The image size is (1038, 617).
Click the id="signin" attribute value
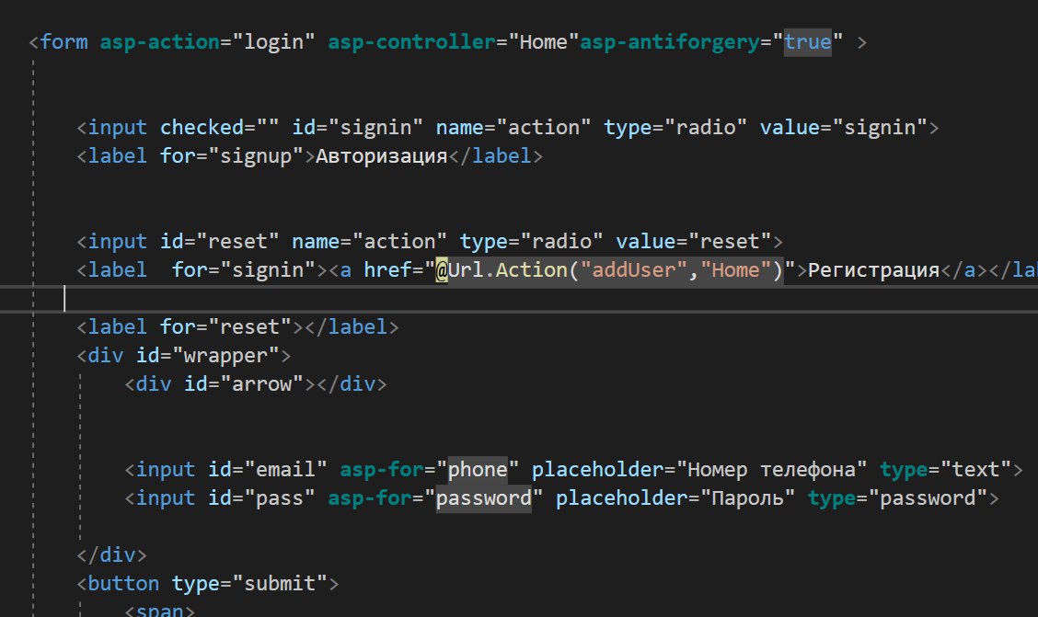tap(375, 127)
